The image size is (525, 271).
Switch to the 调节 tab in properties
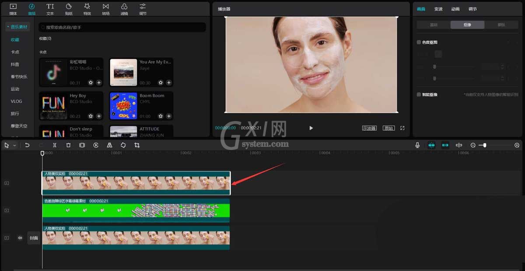[x=472, y=9]
